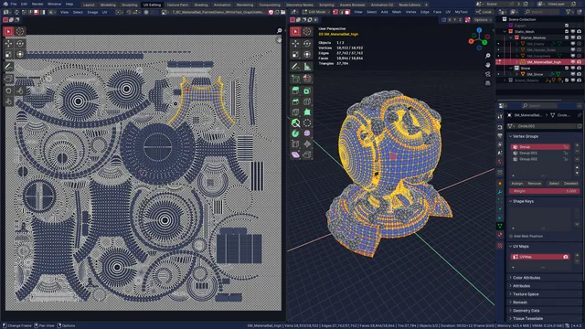585x329 pixels.
Task: Select the Grab tool in UV editor
Action: (x=8, y=90)
